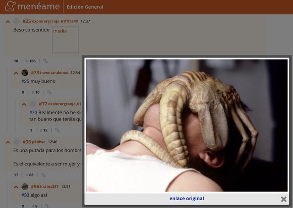The width and height of the screenshot is (293, 208).
Task: Click vote count 10 on comment #25
Action: click(x=16, y=61)
